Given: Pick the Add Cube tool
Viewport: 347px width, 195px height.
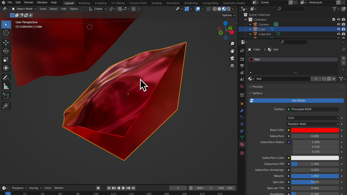Looking at the screenshot, I should [6, 96].
